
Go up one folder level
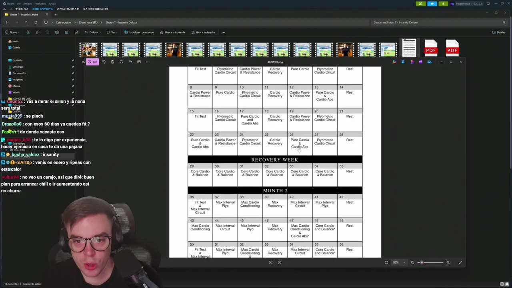click(26, 22)
